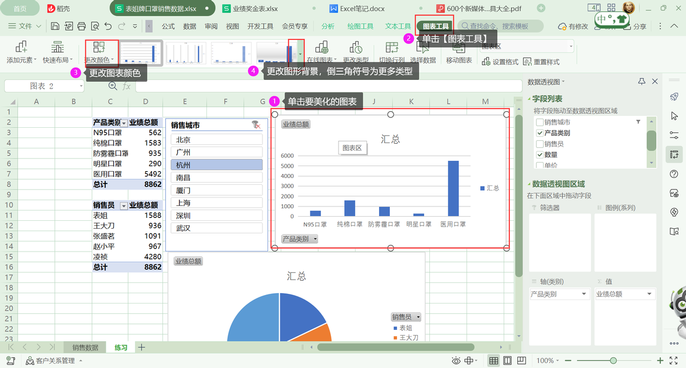The image size is (686, 368).
Task: Uncheck the 产品类别 field checkbox
Action: (x=539, y=133)
